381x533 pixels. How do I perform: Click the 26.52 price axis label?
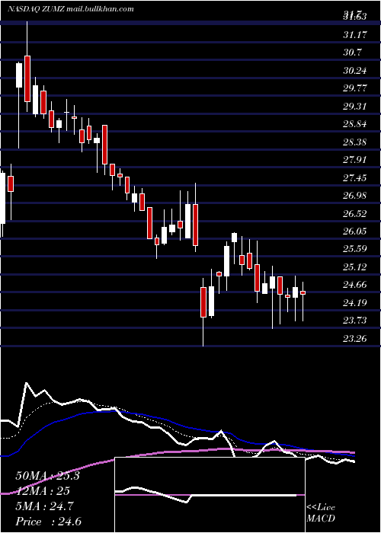[x=355, y=214]
